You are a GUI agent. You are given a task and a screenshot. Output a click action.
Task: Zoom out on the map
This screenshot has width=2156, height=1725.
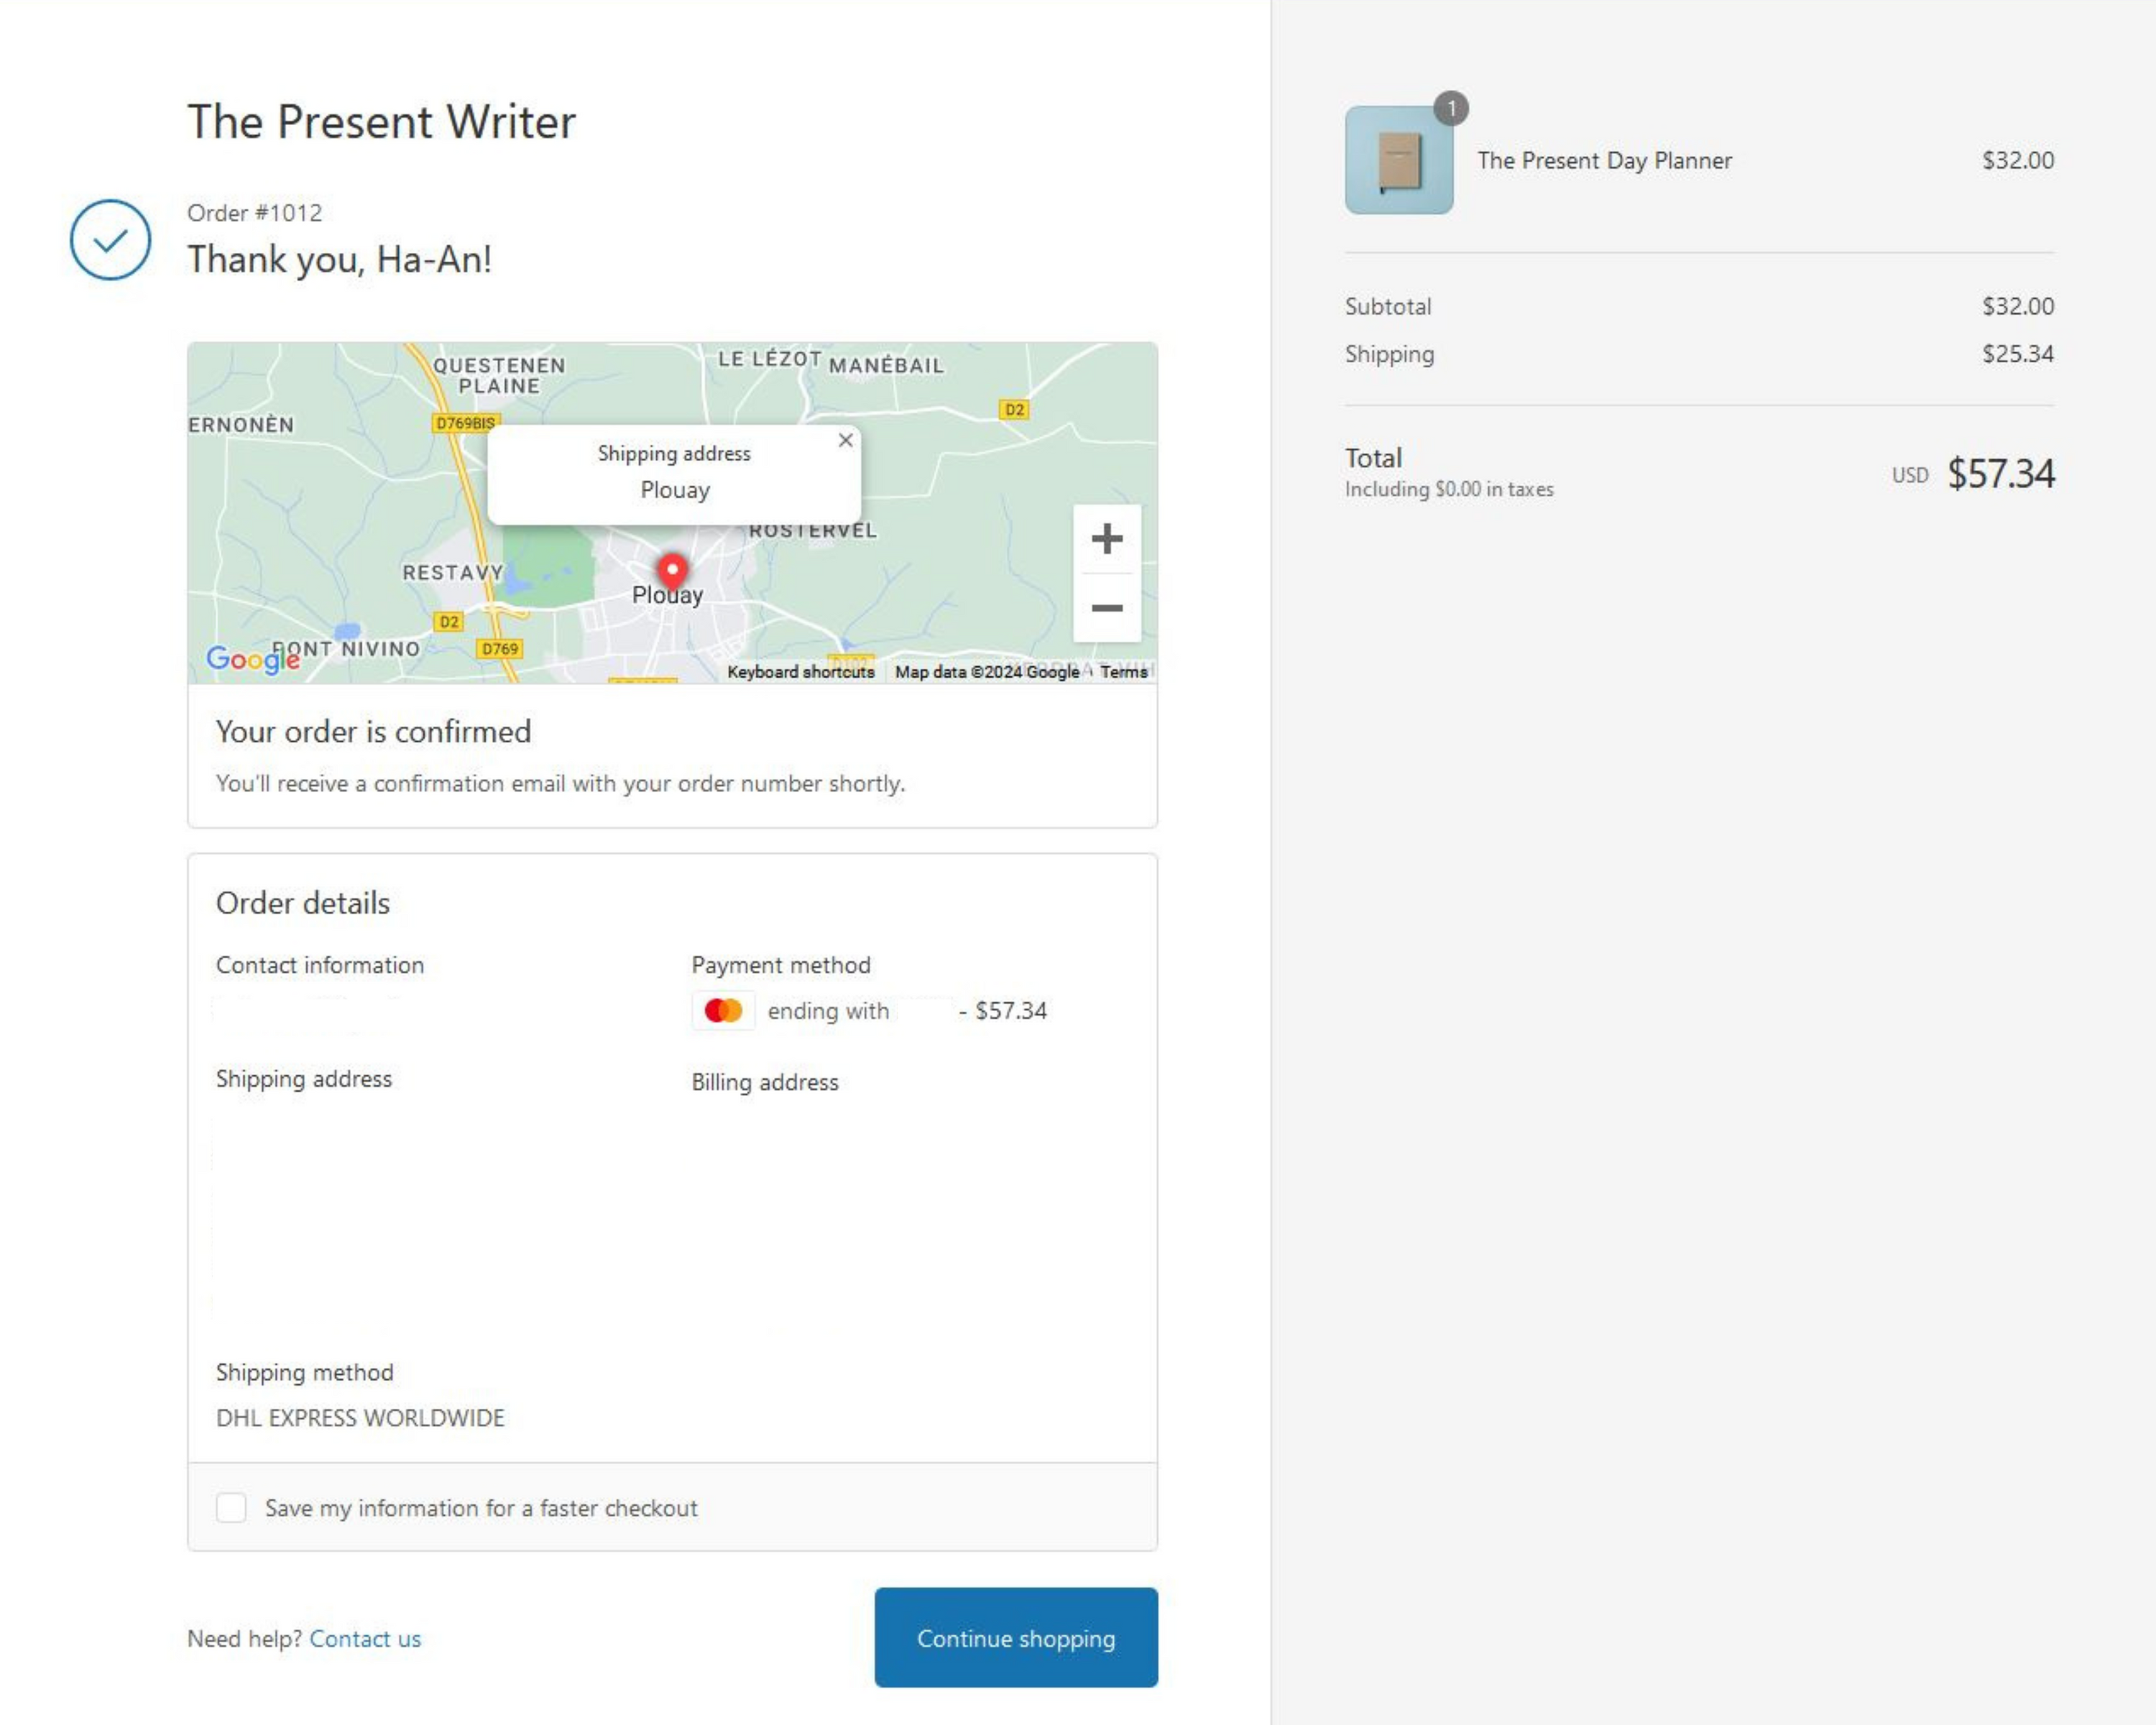pos(1106,608)
